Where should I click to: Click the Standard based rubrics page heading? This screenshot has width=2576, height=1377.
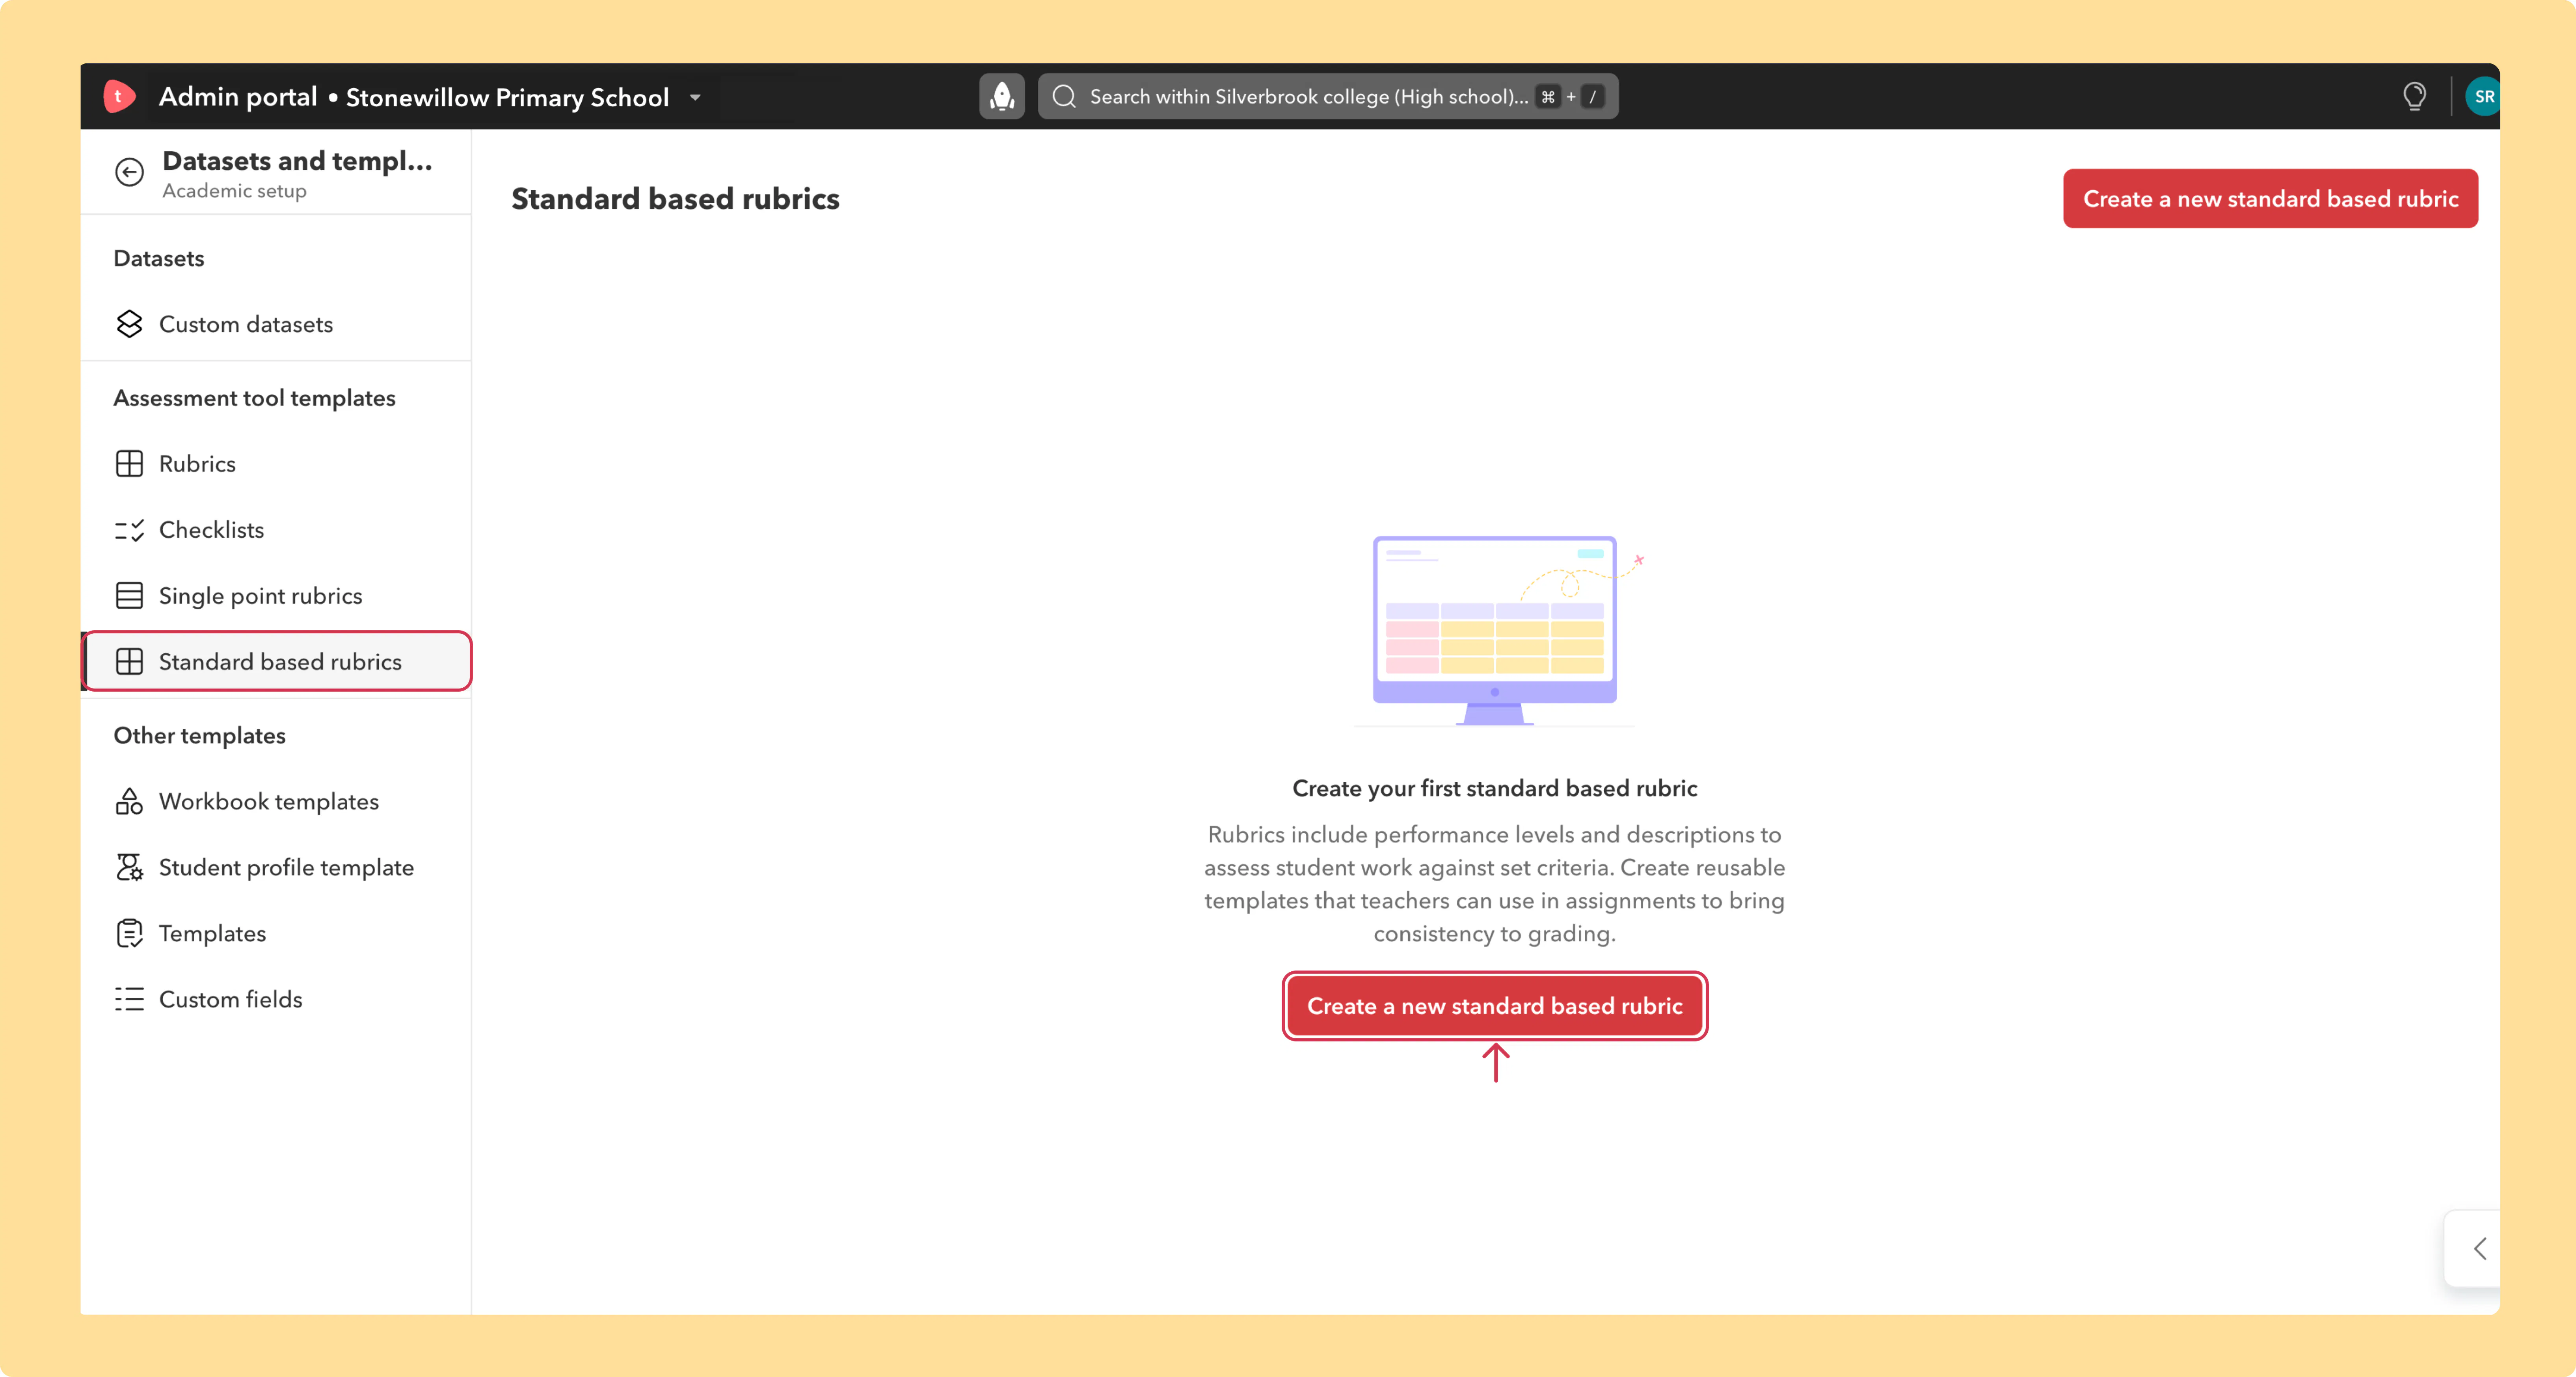675,199
